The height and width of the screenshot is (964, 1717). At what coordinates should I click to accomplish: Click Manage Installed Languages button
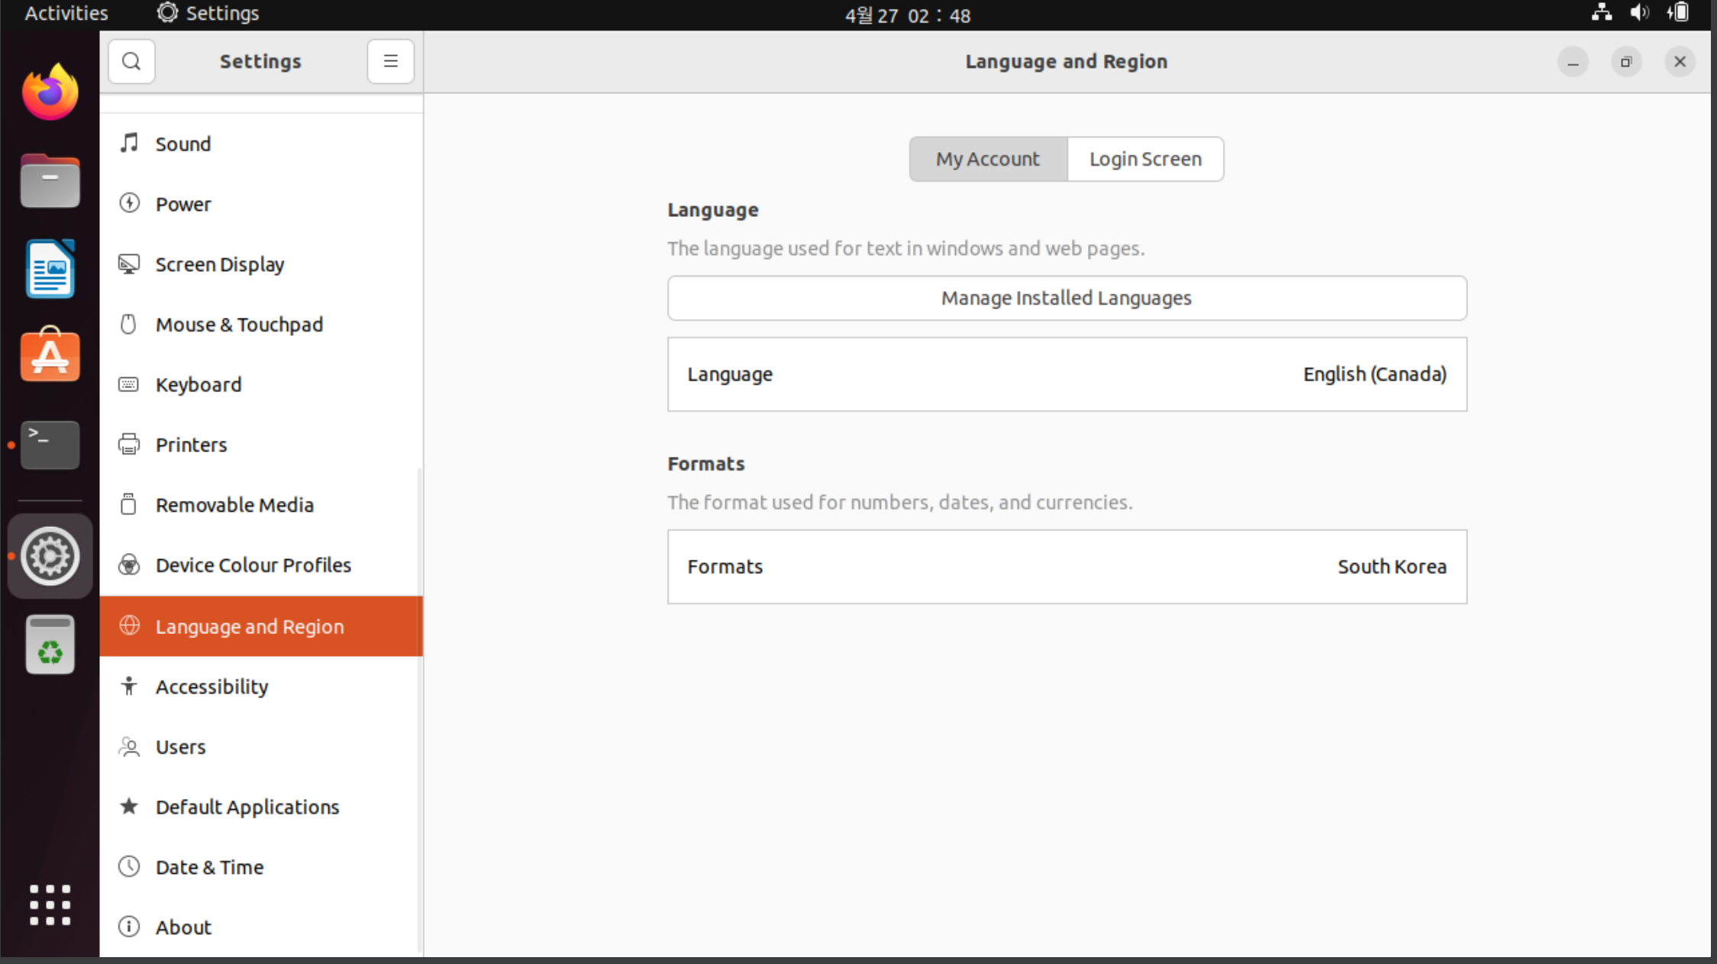click(x=1066, y=298)
